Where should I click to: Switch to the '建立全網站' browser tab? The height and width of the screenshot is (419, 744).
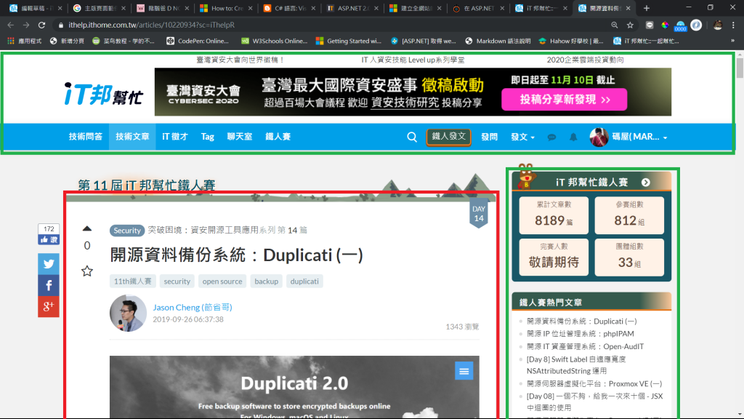coord(413,8)
